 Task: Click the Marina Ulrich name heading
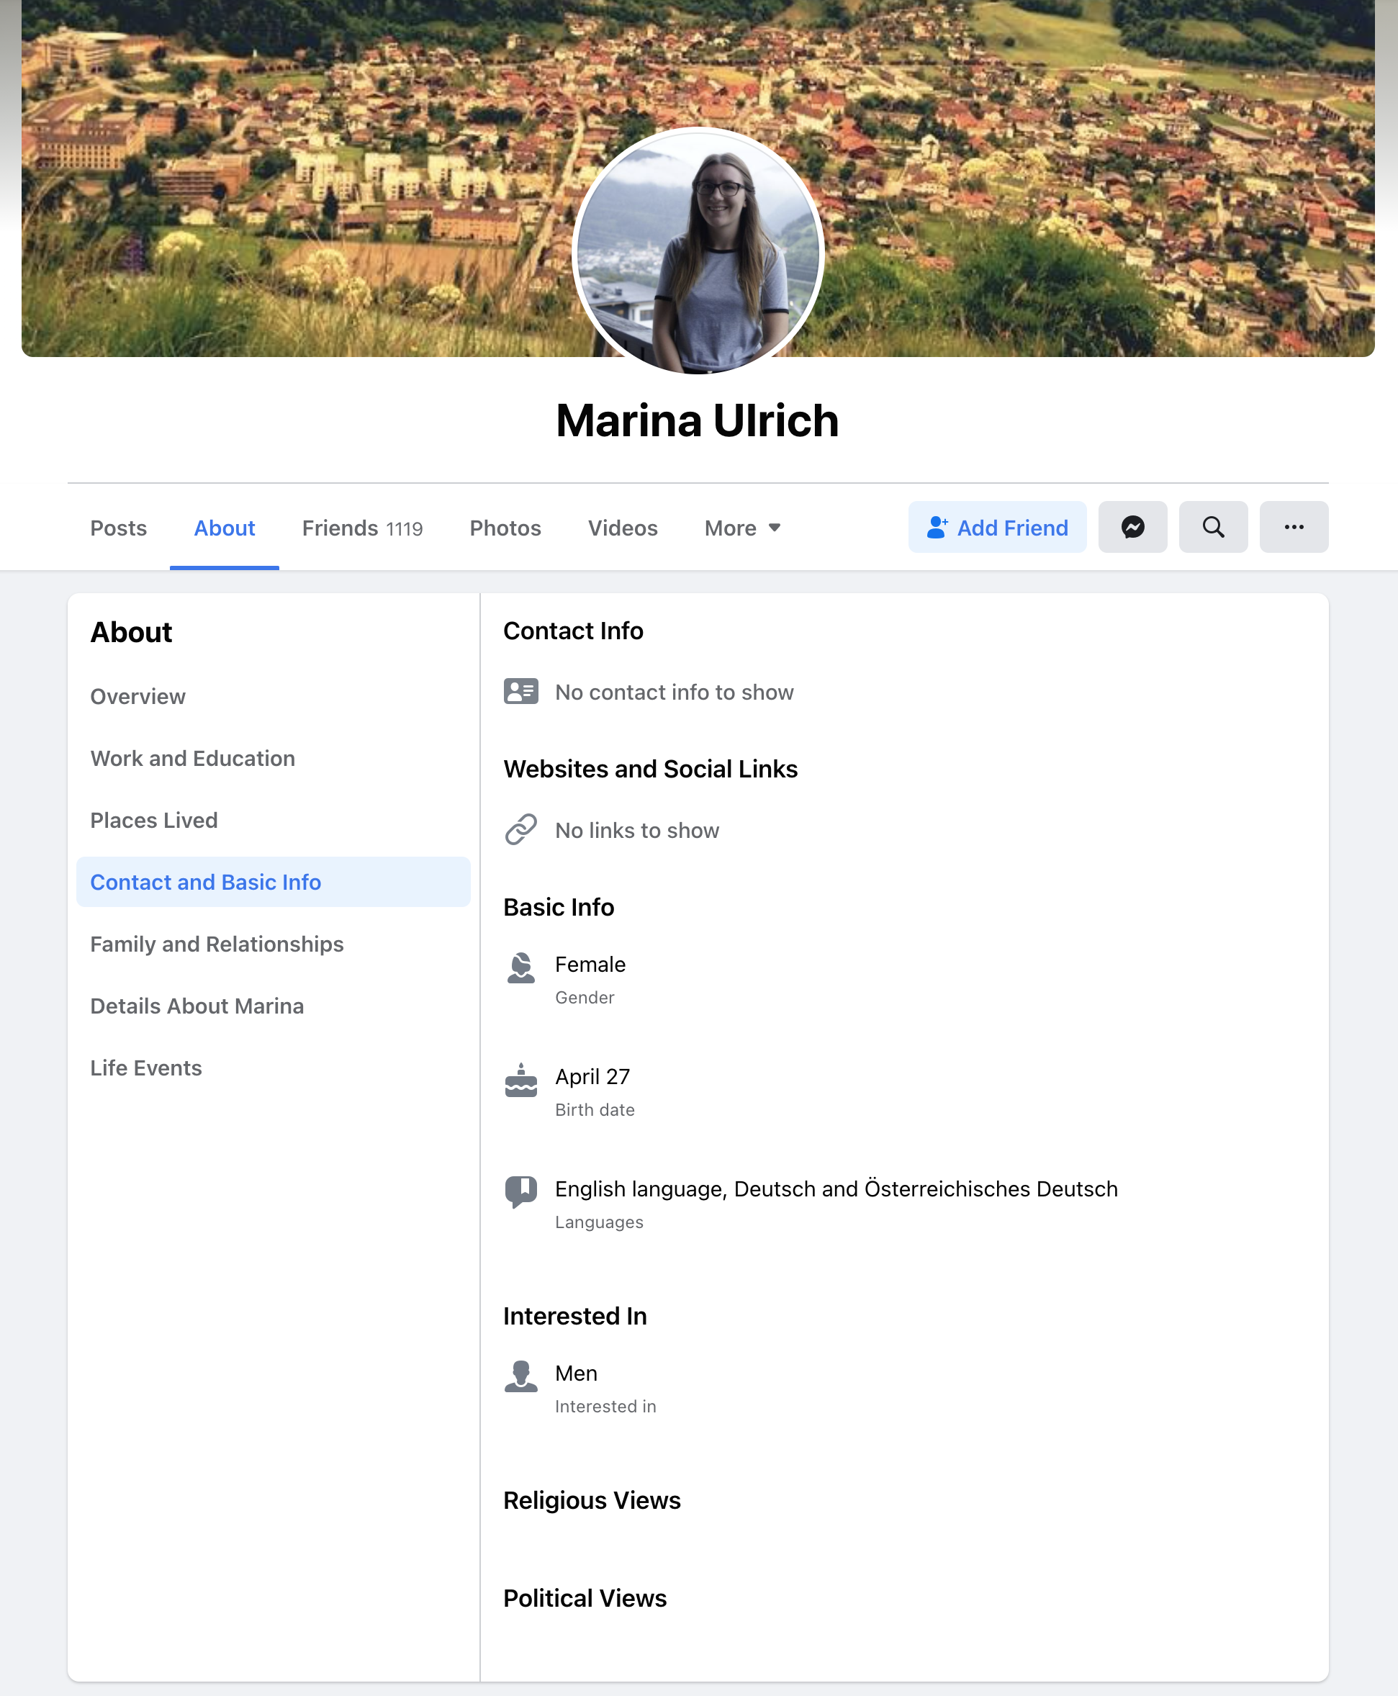(x=698, y=420)
